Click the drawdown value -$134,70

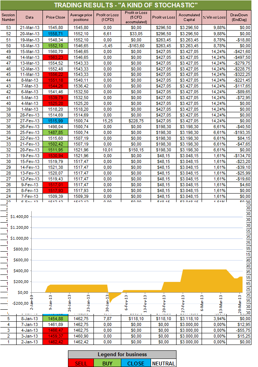tap(239, 156)
